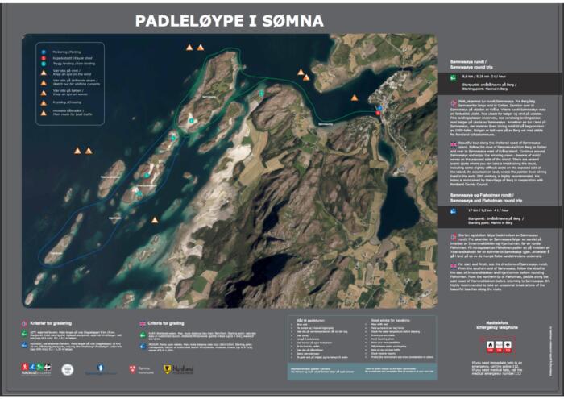The width and height of the screenshot is (564, 399).
Task: Click the blue Parking icon in the legend
Action: click(x=44, y=52)
